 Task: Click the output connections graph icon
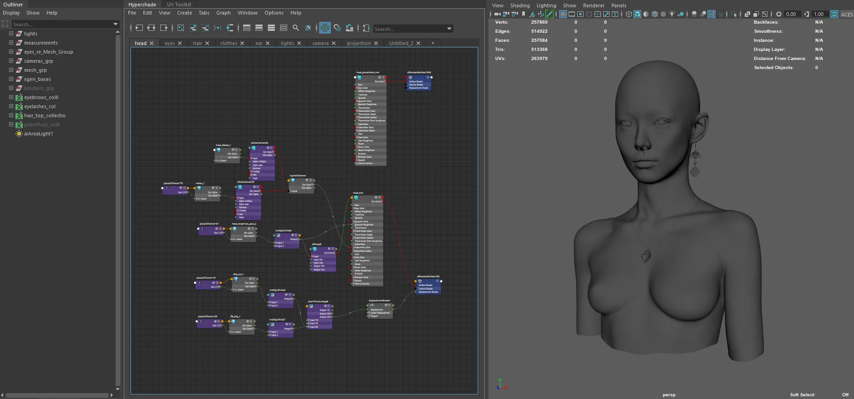pos(164,28)
